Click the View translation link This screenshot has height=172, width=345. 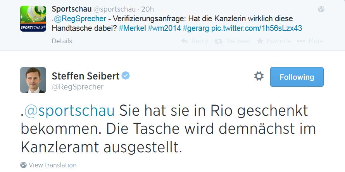[x=52, y=165]
